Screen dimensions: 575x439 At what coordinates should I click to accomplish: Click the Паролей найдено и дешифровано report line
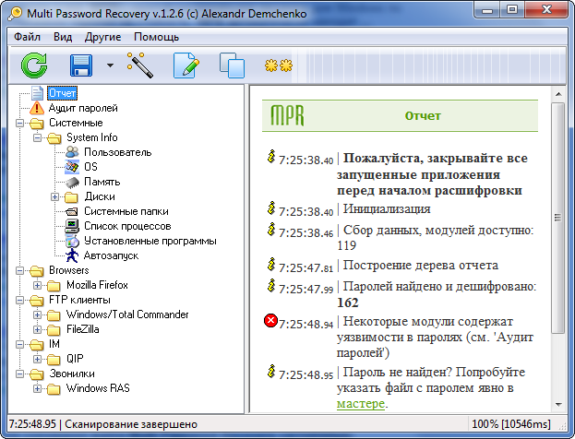coord(437,294)
